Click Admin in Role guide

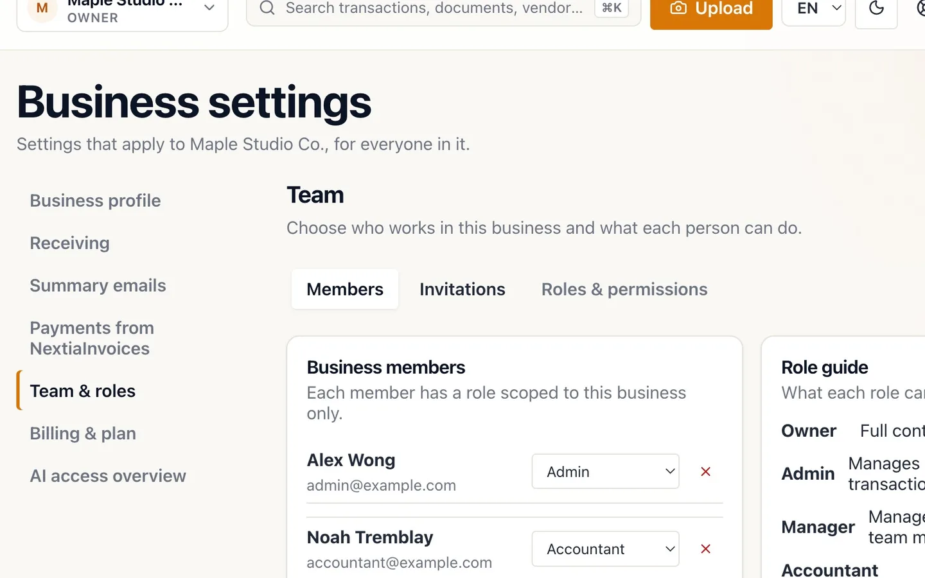[808, 474]
